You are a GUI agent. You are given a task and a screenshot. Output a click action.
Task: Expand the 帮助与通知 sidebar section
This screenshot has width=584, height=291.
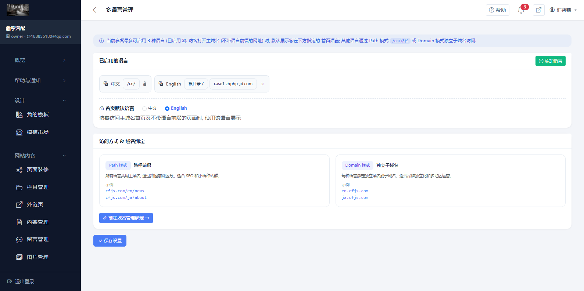(x=40, y=80)
